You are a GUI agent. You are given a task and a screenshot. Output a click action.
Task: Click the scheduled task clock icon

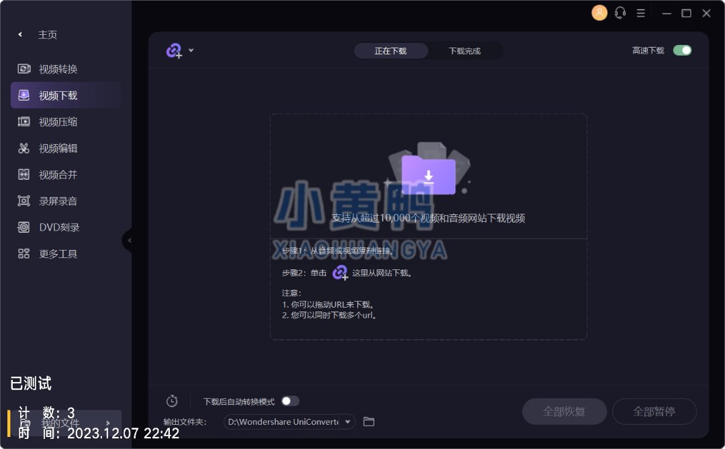tap(172, 401)
